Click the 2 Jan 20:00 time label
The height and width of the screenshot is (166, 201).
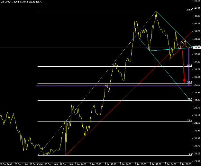96,164
